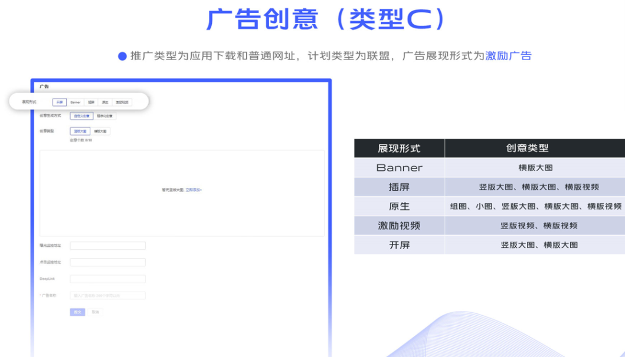
Task: Click the empty creative upload area
Action: (182, 212)
